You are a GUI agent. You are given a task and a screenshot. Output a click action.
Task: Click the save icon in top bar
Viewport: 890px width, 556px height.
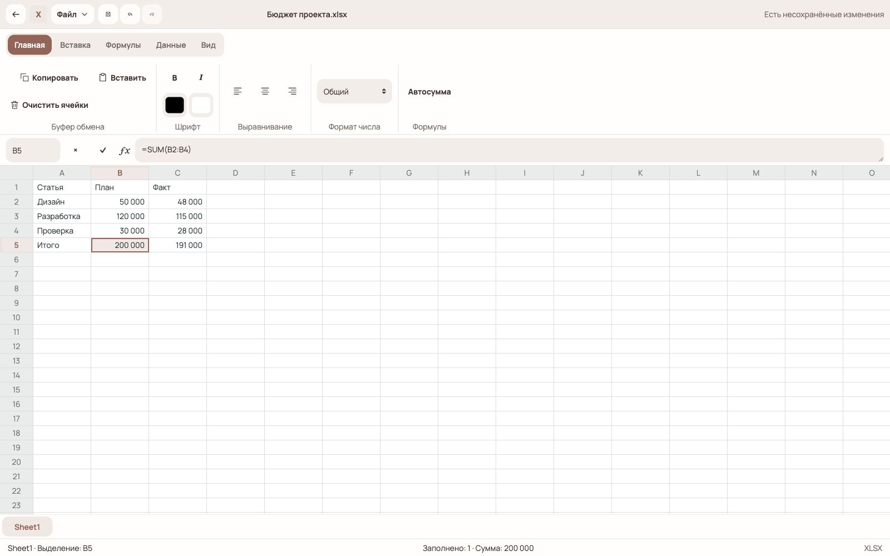[x=108, y=14]
